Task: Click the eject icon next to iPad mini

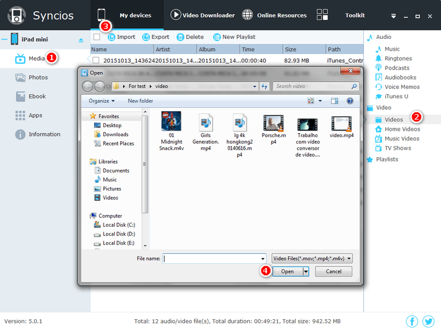Action: (x=81, y=40)
